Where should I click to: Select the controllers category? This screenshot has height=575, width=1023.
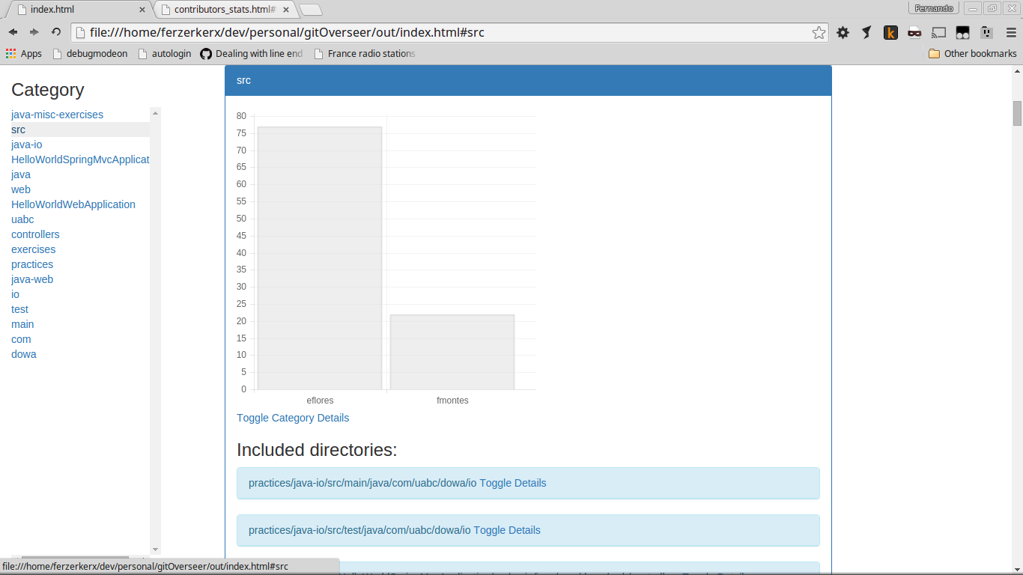(x=35, y=234)
